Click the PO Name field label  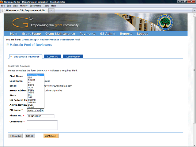[15, 110]
